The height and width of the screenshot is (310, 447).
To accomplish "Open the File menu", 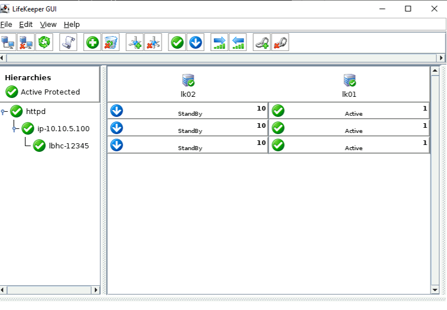I will (6, 25).
